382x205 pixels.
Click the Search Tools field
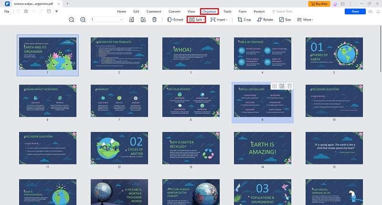coord(282,11)
